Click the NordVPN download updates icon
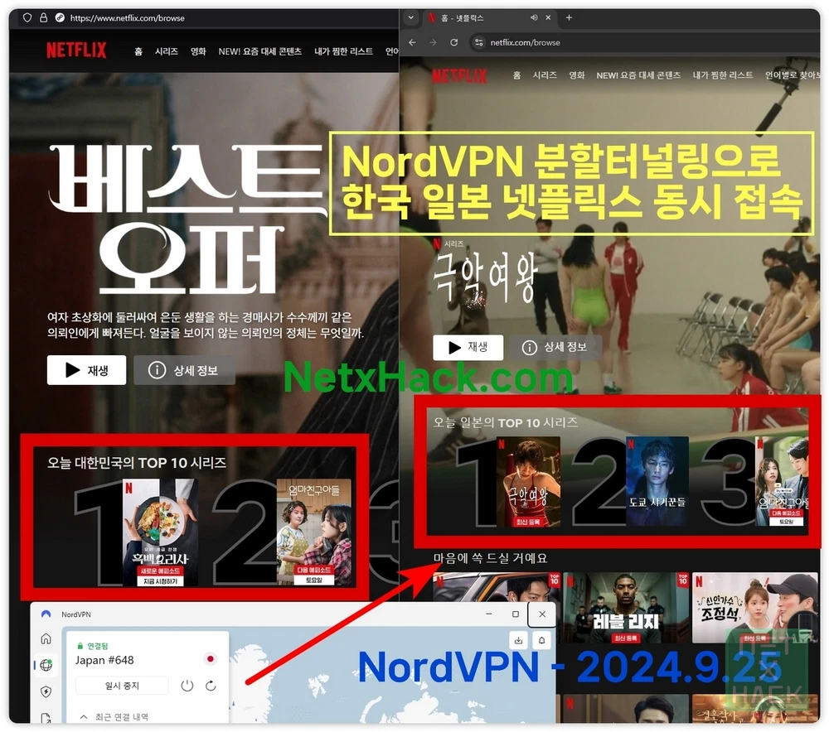 tap(518, 640)
